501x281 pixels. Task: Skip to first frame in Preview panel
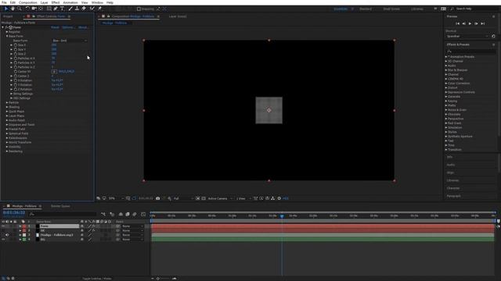[457, 23]
